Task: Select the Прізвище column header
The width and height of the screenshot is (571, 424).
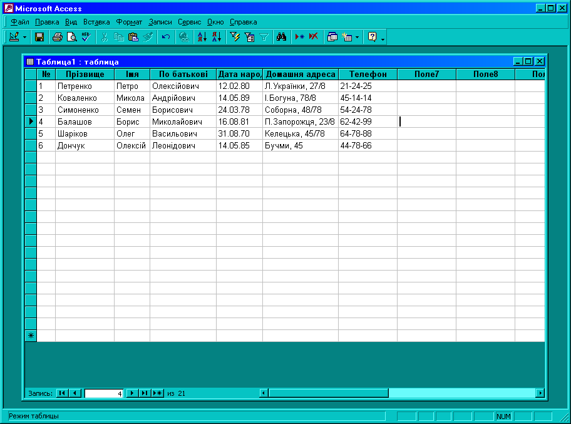Action: point(85,75)
